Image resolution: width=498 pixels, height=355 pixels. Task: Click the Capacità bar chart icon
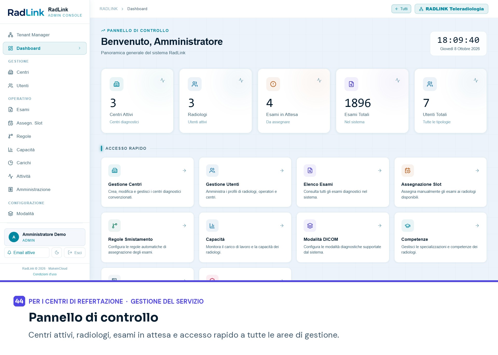[11, 150]
